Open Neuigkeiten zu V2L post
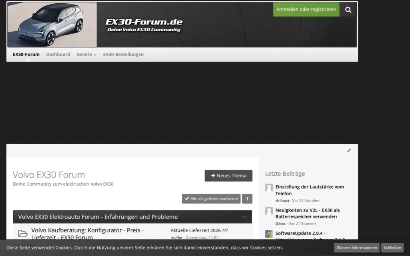410x256 pixels. pos(307,214)
